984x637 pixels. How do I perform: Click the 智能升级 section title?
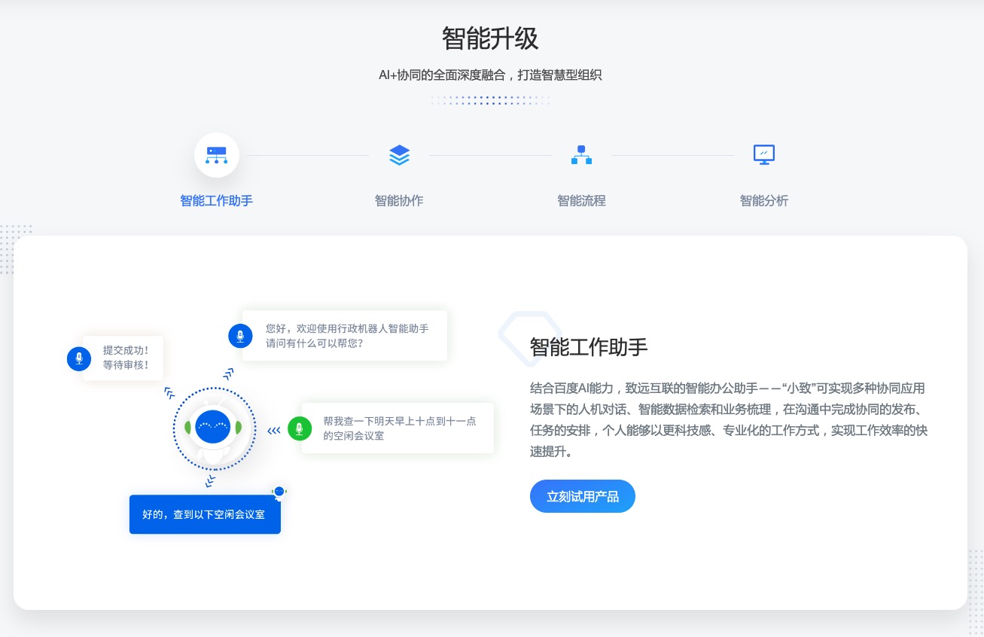click(x=490, y=38)
